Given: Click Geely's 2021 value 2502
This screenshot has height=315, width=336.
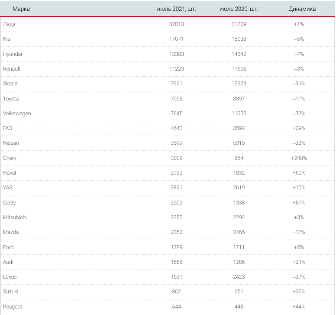Looking at the screenshot, I should 176,203.
